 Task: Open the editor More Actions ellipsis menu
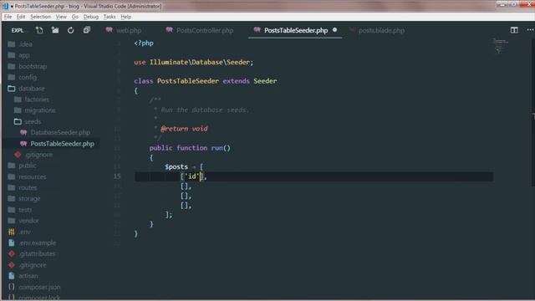(530, 30)
